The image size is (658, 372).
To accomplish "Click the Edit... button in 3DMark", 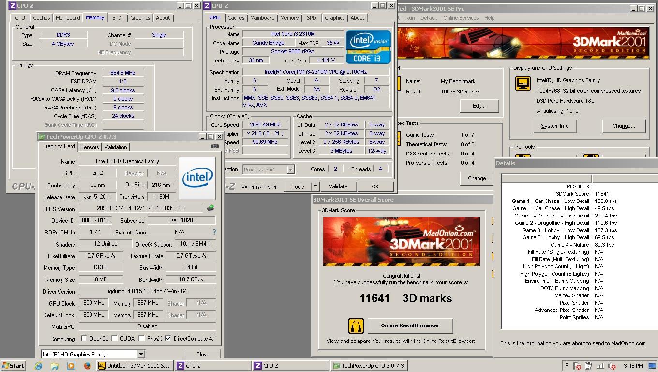I will point(479,106).
